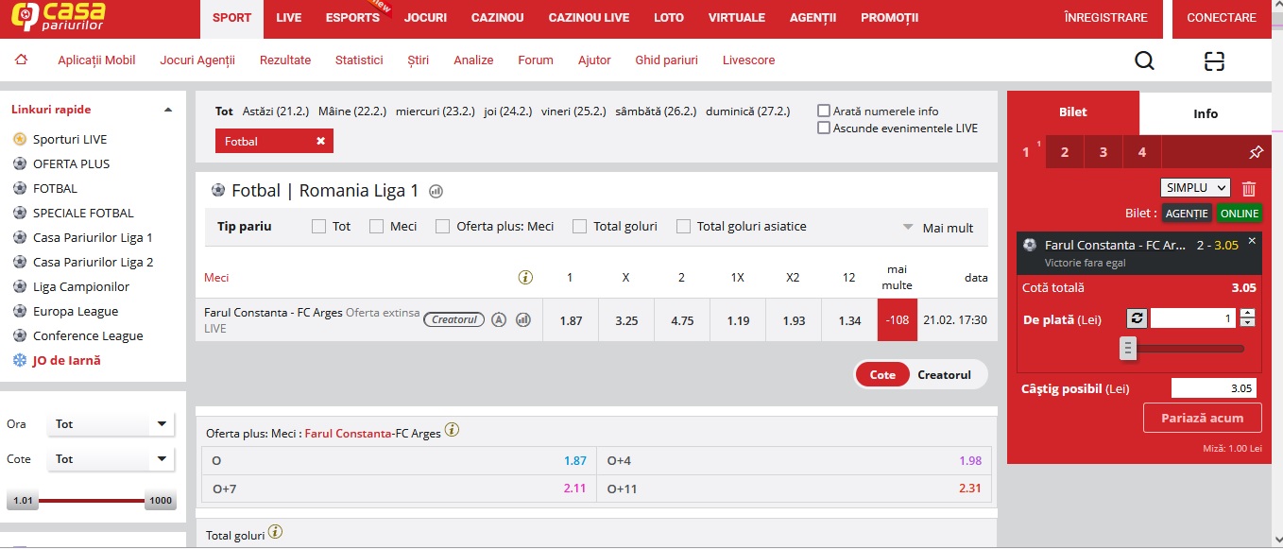
Task: Open SPECIALE FOTBAL quick link
Action: coord(83,213)
